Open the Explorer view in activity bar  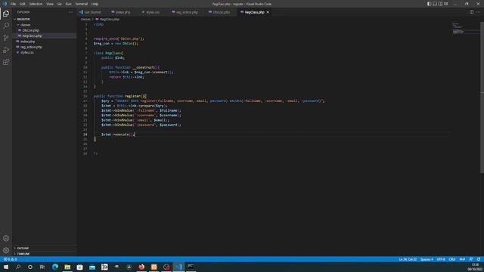[6, 14]
